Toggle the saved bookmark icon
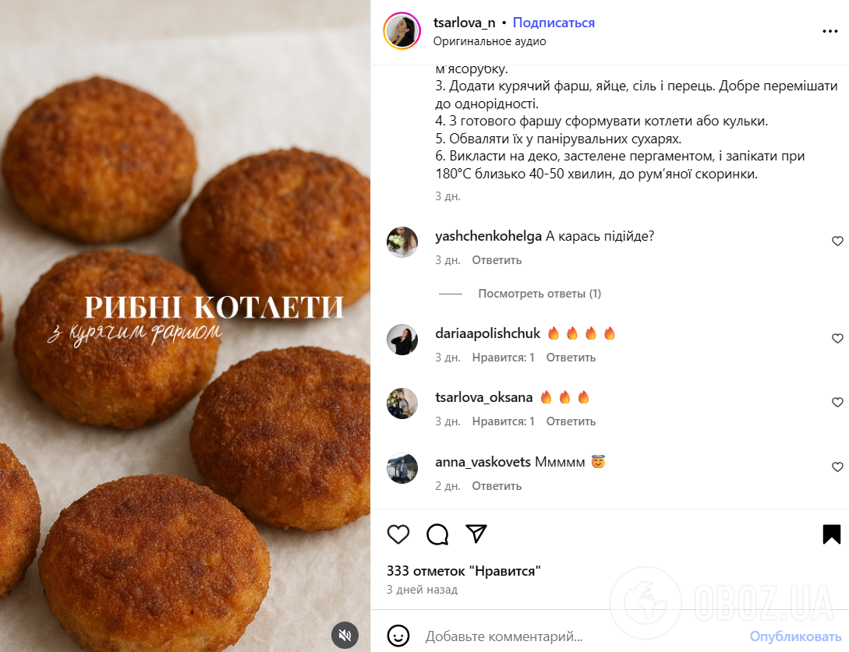This screenshot has width=849, height=652. (832, 534)
